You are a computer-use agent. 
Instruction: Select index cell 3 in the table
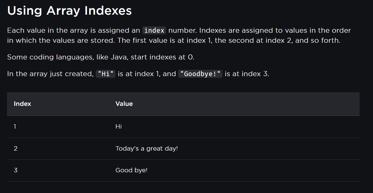(x=16, y=170)
